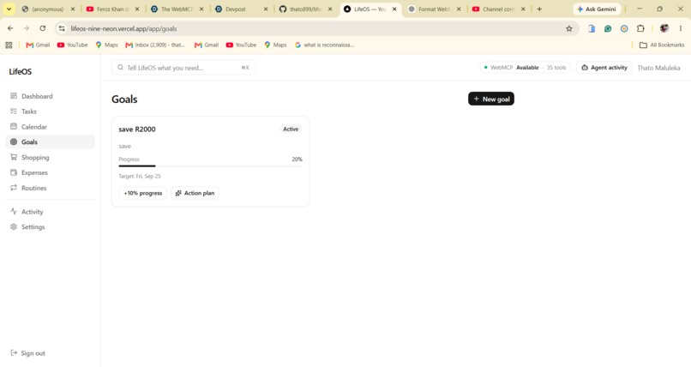This screenshot has width=691, height=367.
Task: Click the Agent activity robot icon
Action: (585, 68)
